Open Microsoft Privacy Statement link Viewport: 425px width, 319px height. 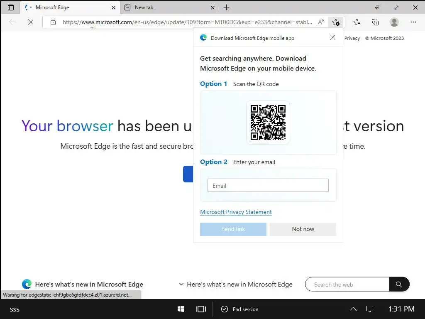point(236,212)
